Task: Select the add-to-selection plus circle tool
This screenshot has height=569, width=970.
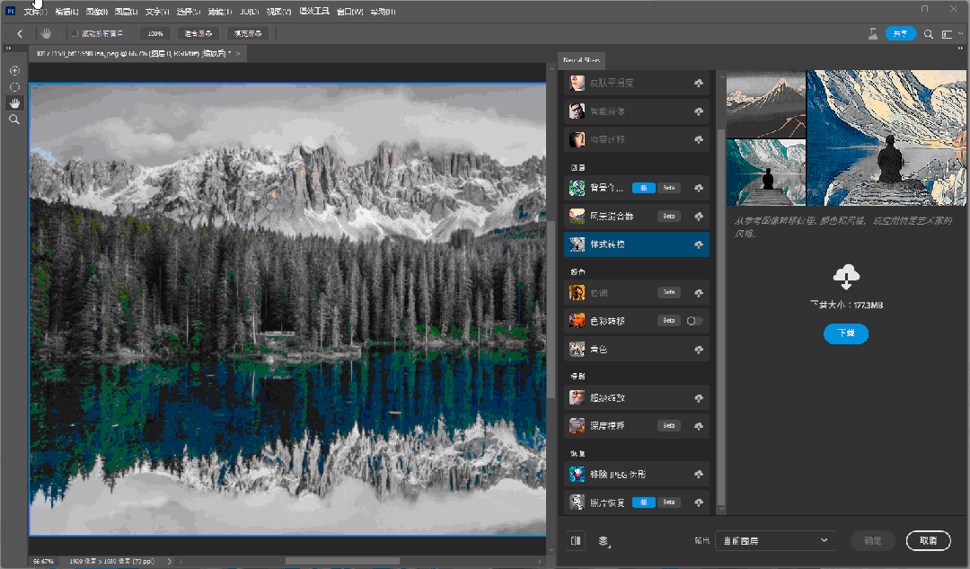Action: click(x=15, y=71)
